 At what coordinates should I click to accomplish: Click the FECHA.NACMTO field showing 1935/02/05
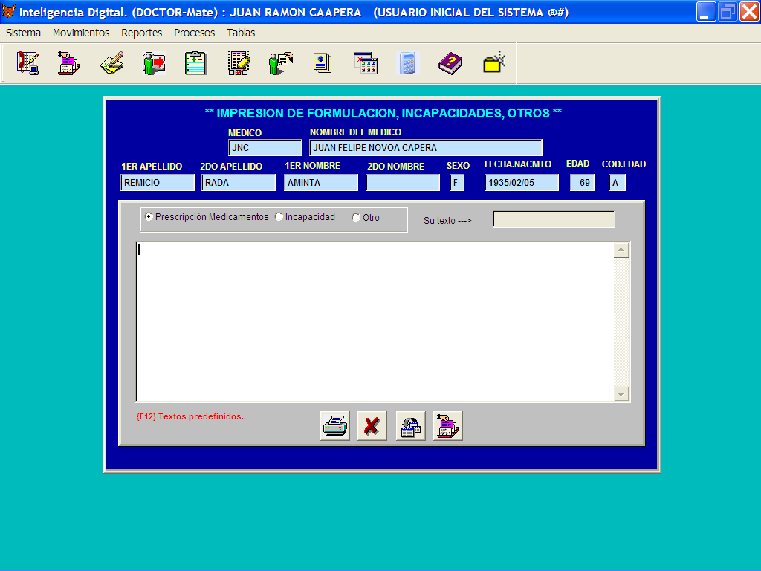coord(522,183)
